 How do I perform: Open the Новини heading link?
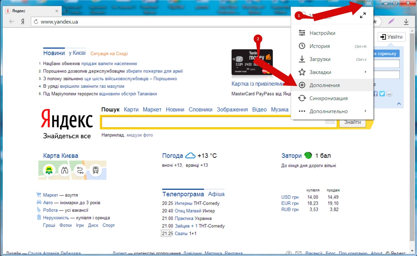[54, 53]
